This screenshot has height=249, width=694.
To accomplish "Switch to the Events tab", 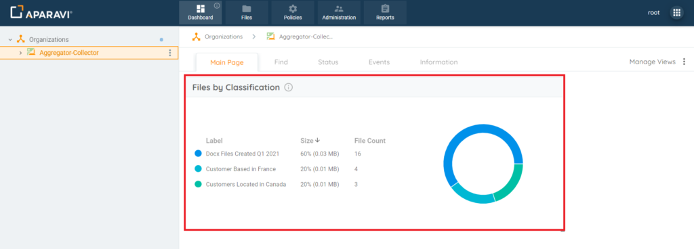I will tap(379, 62).
